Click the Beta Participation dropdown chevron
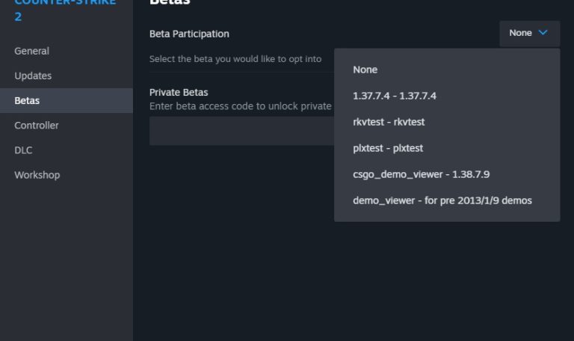The height and width of the screenshot is (341, 574). 543,33
